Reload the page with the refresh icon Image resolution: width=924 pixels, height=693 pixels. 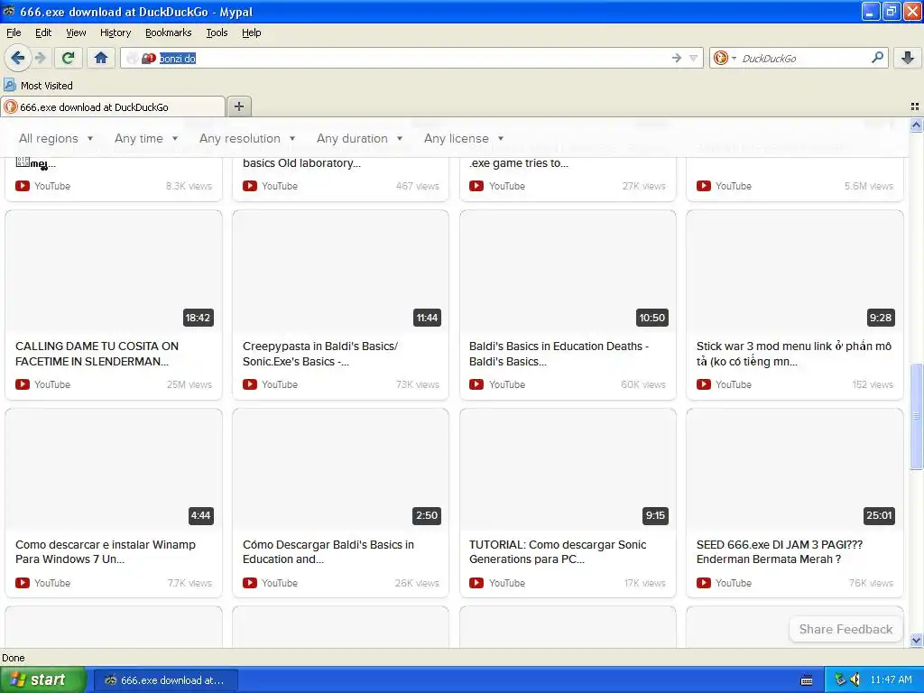tap(68, 58)
